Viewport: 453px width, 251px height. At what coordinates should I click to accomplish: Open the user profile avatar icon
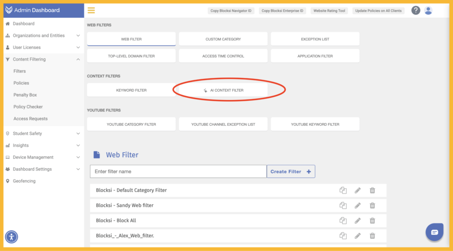tap(428, 11)
